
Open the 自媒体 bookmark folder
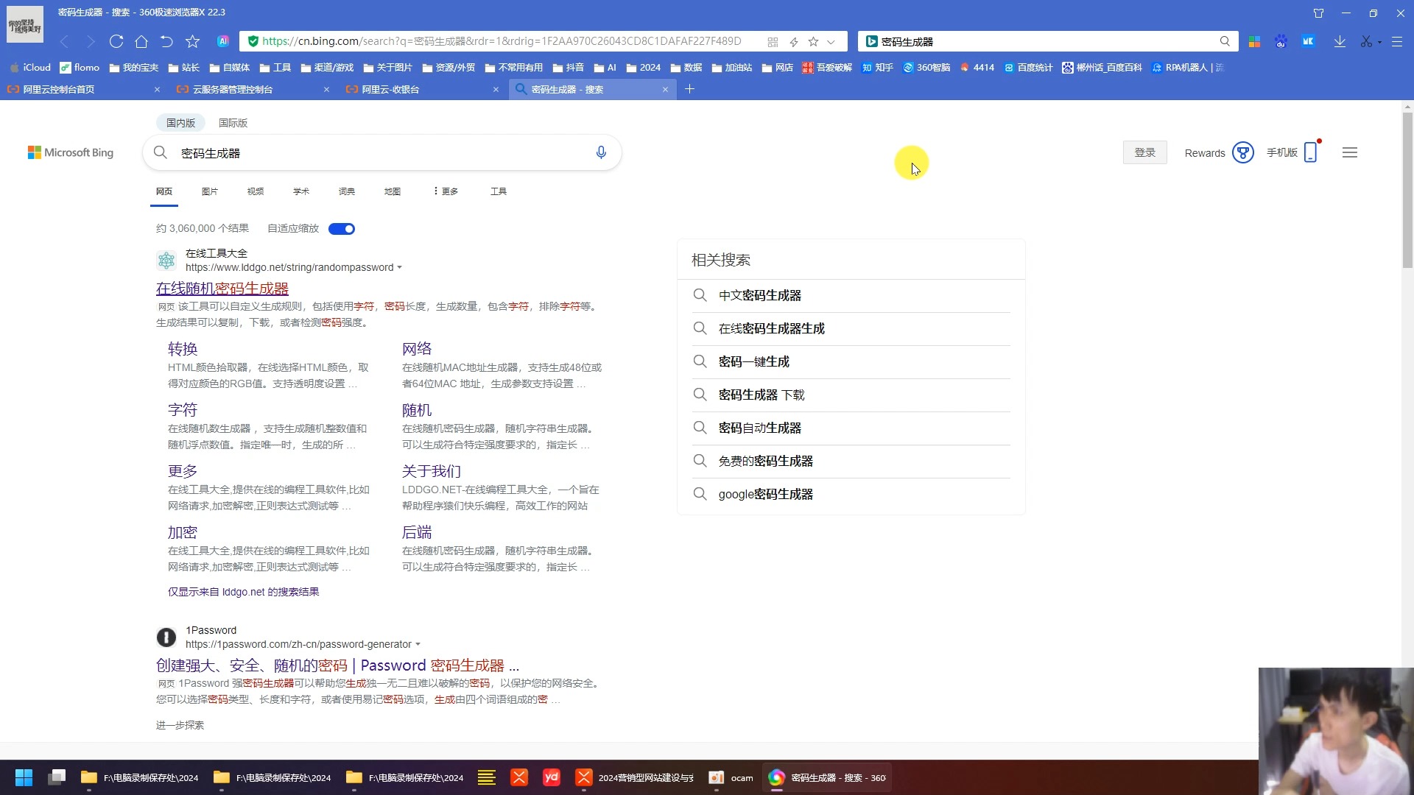pyautogui.click(x=230, y=67)
